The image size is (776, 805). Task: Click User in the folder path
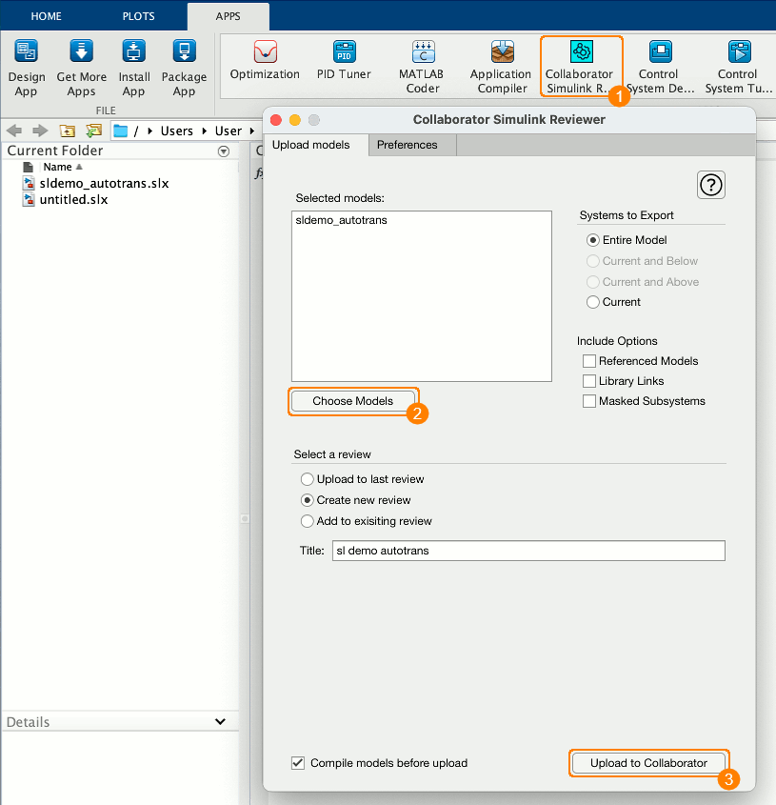click(x=229, y=131)
